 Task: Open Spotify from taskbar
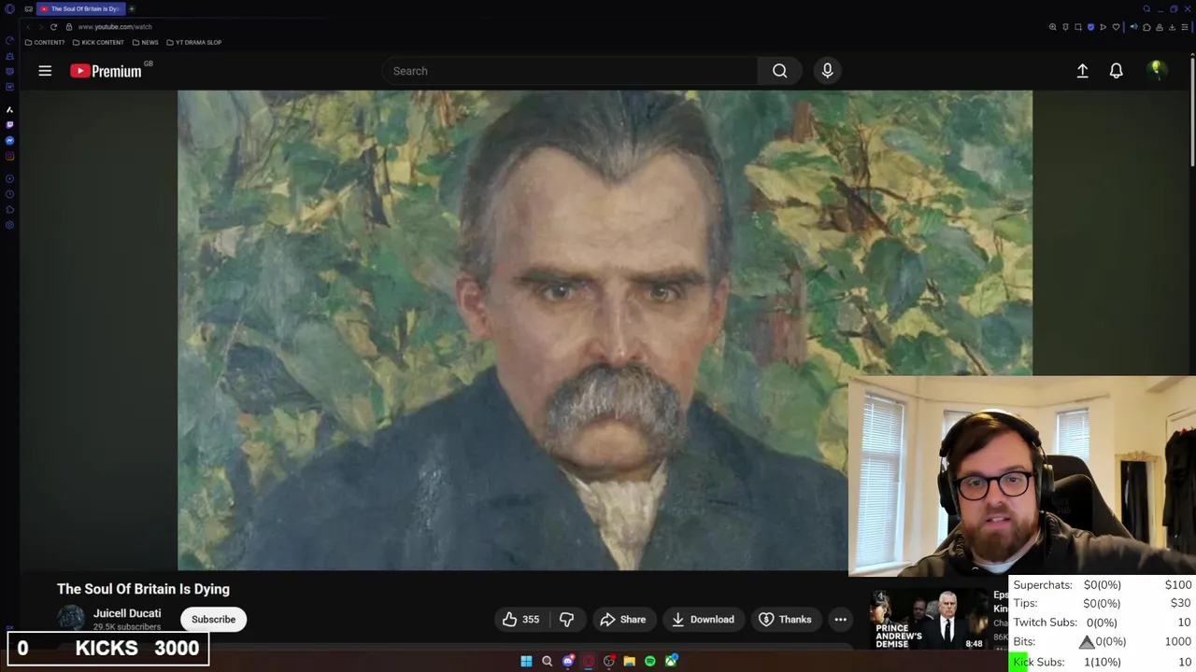[649, 661]
